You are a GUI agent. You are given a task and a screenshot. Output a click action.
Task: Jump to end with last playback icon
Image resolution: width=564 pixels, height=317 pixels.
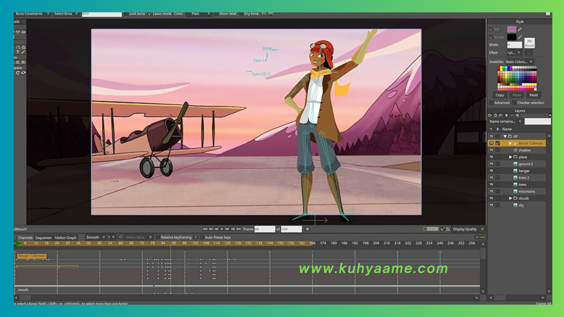click(238, 229)
